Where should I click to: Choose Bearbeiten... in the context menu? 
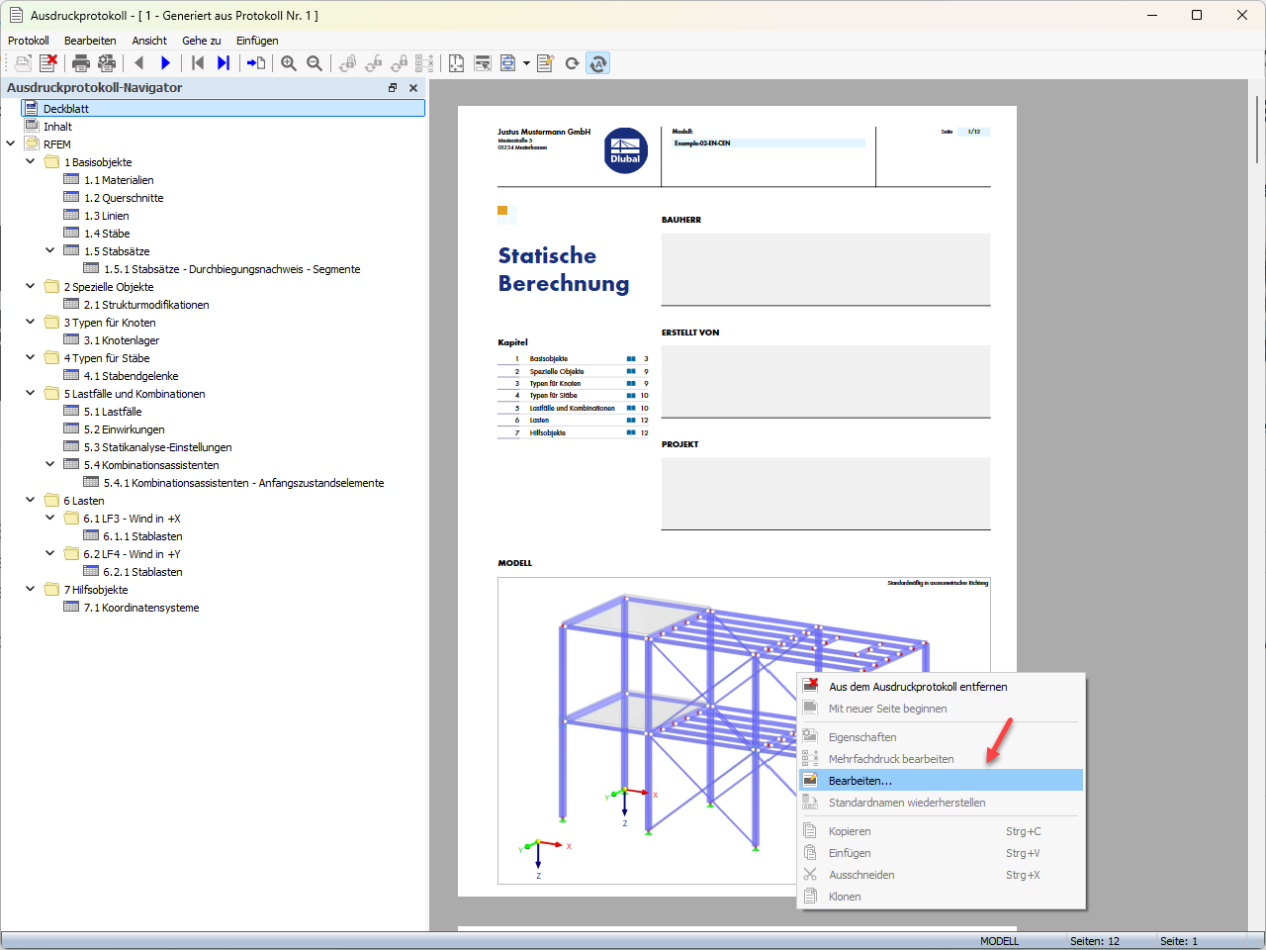pyautogui.click(x=941, y=781)
